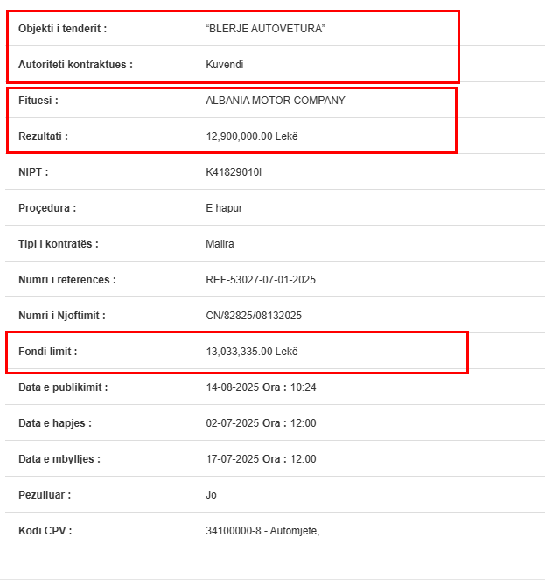Image resolution: width=545 pixels, height=586 pixels.
Task: Click the tender title "BLERJE AUTOVETURA"
Action: (x=265, y=29)
